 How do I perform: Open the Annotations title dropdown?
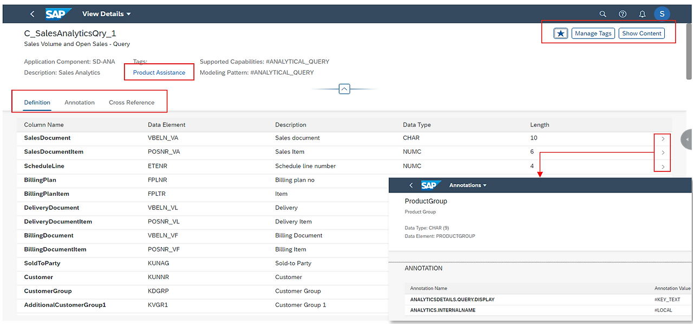pos(468,186)
